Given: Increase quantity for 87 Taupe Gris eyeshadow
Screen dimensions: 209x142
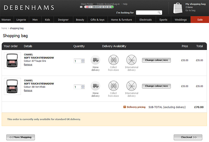Looking at the screenshot, I should coord(83,60).
